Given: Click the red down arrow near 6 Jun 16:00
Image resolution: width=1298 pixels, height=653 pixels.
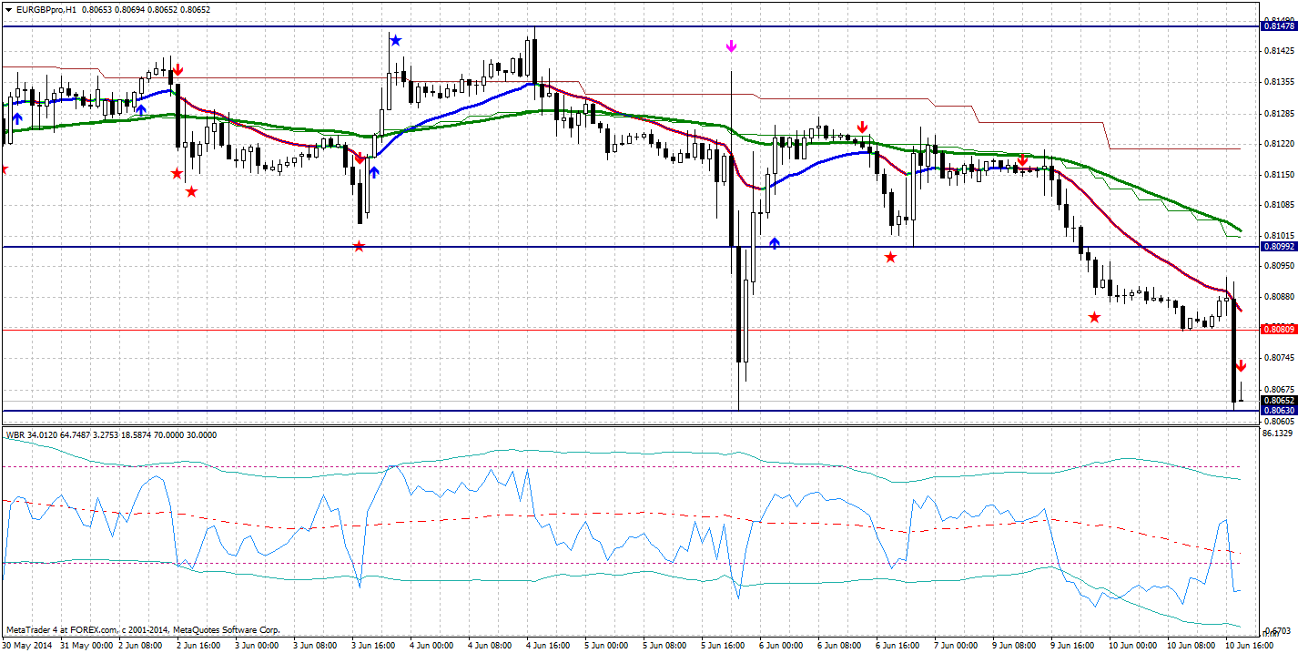Looking at the screenshot, I should click(862, 126).
